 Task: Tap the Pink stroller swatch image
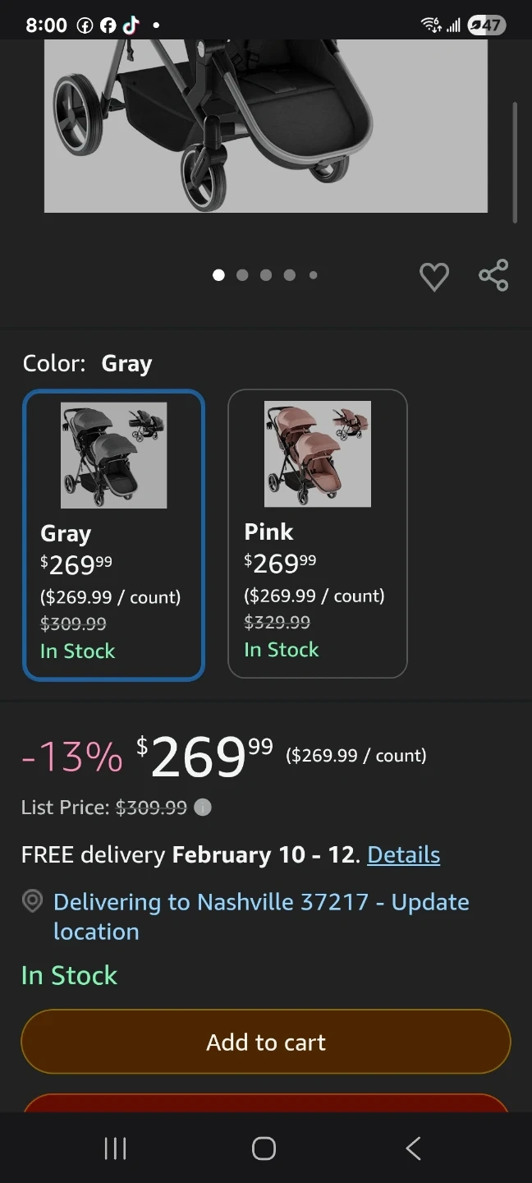318,453
